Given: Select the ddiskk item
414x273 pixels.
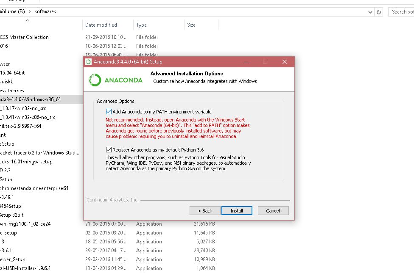Looking at the screenshot, I should 7,82.
